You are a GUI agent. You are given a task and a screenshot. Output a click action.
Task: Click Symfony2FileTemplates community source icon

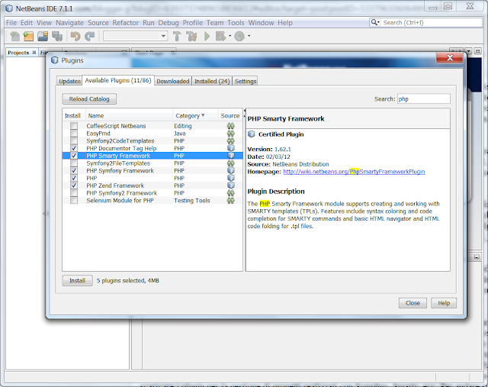[230, 163]
